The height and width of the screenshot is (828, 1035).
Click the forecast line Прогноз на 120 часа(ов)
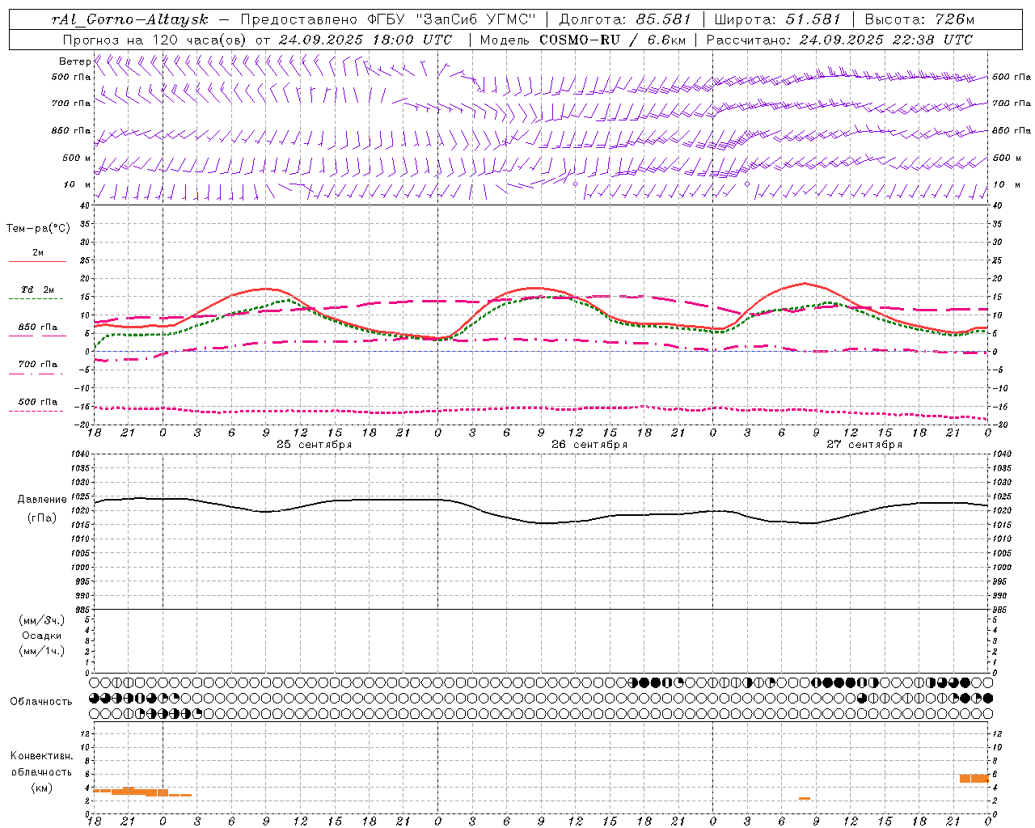(154, 40)
